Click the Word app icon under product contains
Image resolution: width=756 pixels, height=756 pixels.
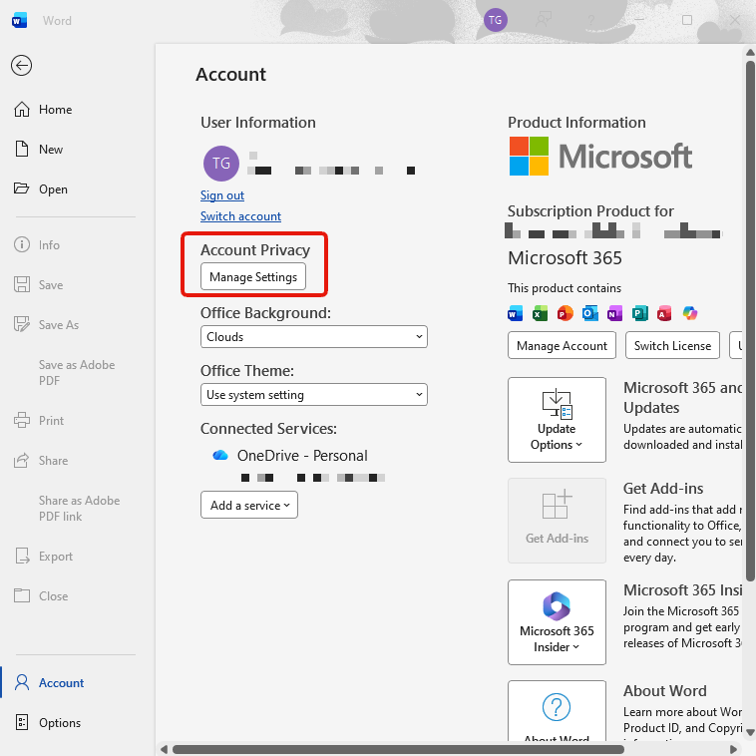[516, 314]
